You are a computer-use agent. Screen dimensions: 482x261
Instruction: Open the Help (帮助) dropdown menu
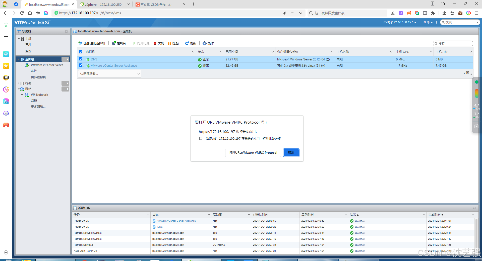click(x=428, y=22)
